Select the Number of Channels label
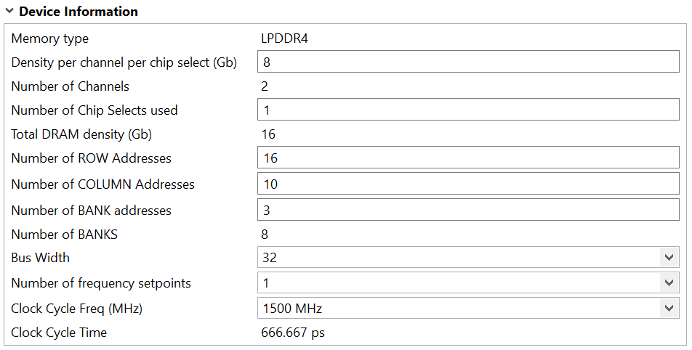The image size is (692, 350). point(70,86)
